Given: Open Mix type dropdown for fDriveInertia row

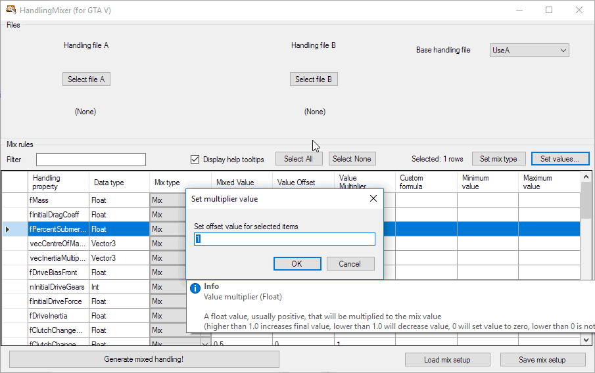Looking at the screenshot, I should pos(168,316).
